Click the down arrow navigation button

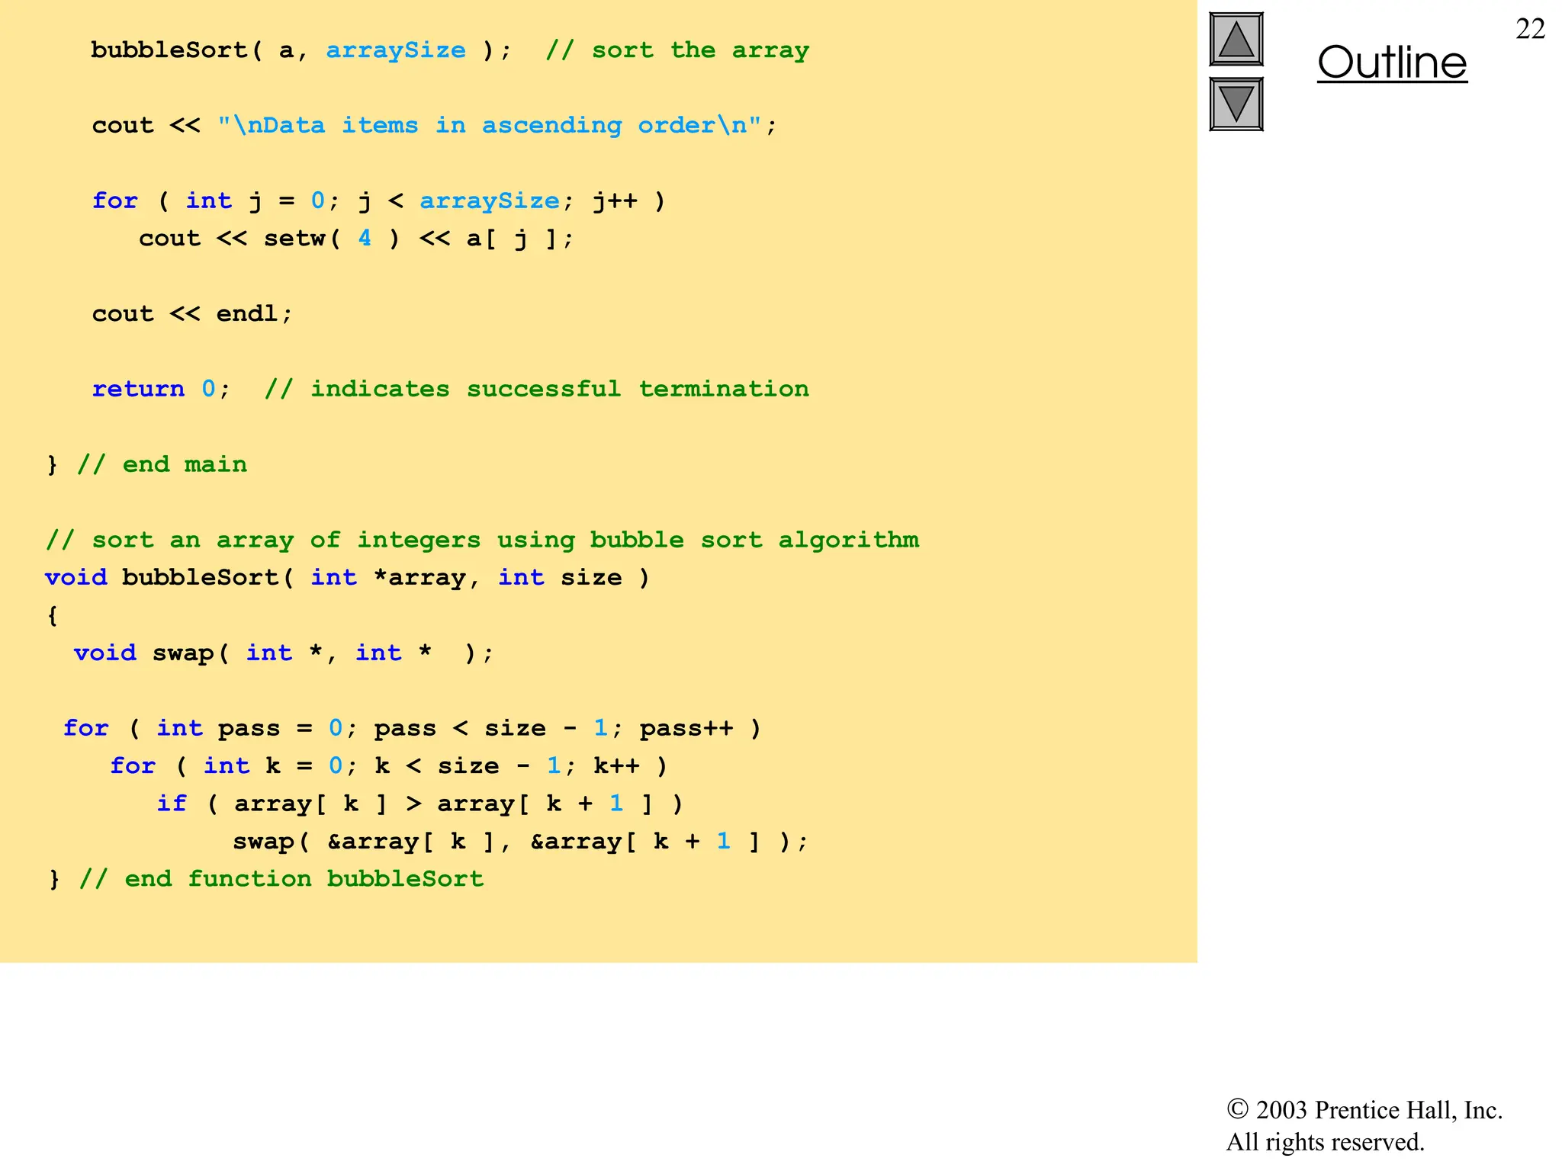point(1236,104)
